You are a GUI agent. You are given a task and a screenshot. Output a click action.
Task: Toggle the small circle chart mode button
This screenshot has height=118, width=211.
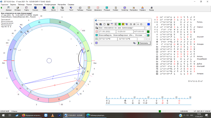coord(138,24)
